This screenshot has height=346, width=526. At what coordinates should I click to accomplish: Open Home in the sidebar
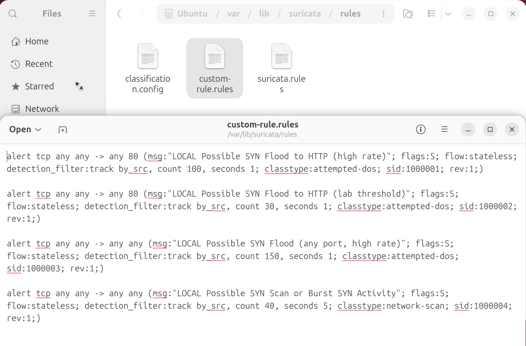(x=36, y=41)
